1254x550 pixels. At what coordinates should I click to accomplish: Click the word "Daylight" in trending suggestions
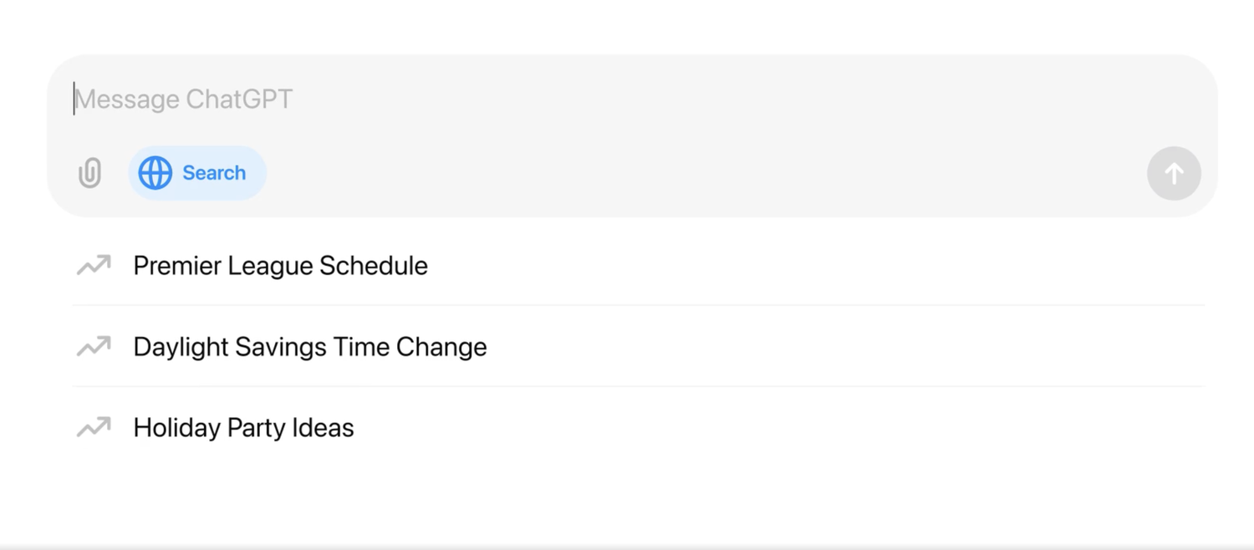(x=181, y=347)
